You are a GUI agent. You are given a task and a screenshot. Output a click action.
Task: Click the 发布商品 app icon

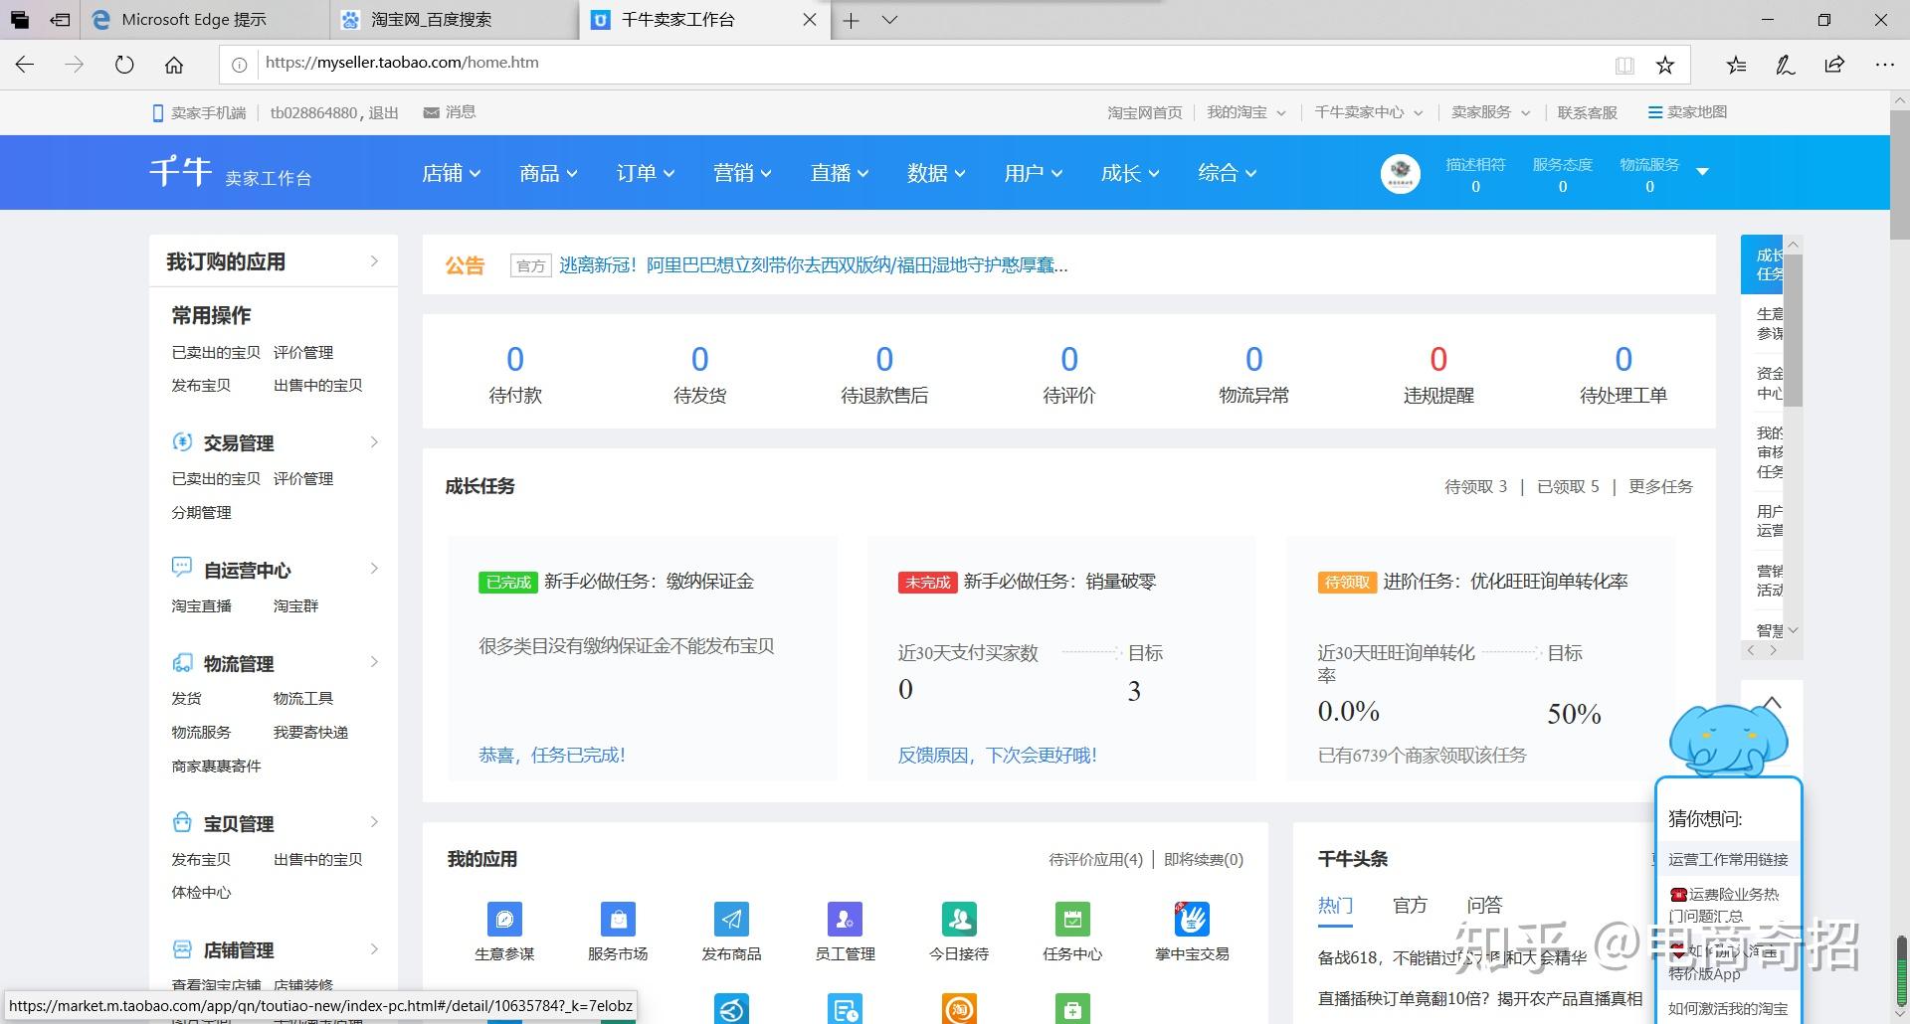click(731, 920)
